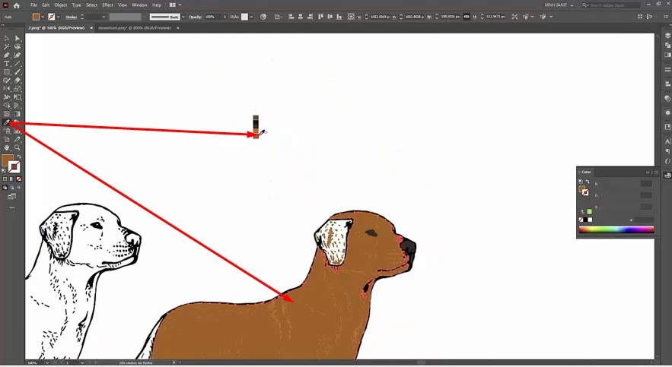Select the Width/Warp tool
This screenshot has width=672, height=367.
pos(6,97)
